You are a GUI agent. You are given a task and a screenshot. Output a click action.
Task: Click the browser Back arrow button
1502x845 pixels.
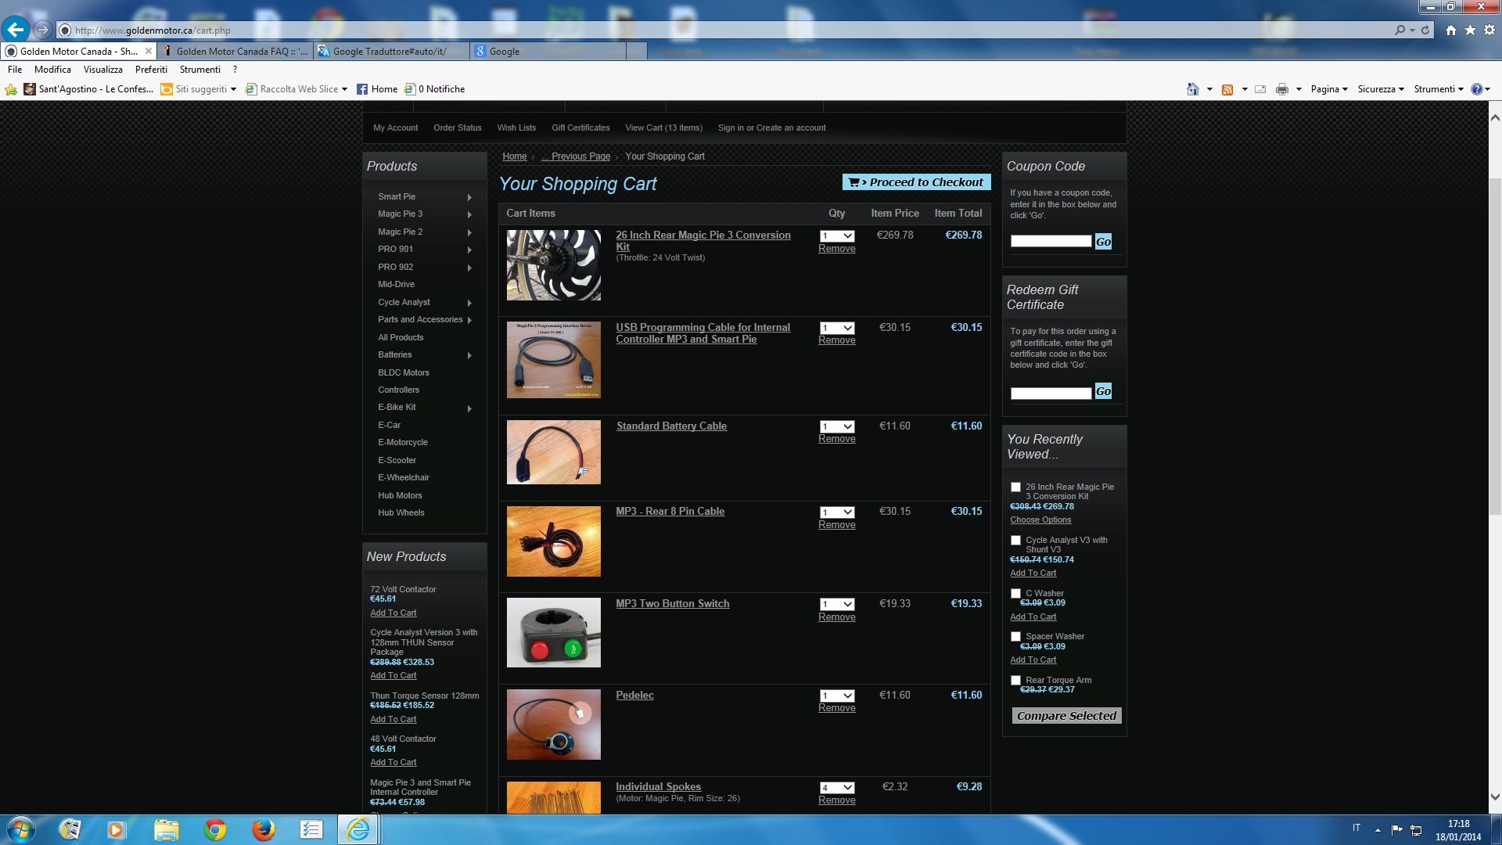pos(16,30)
